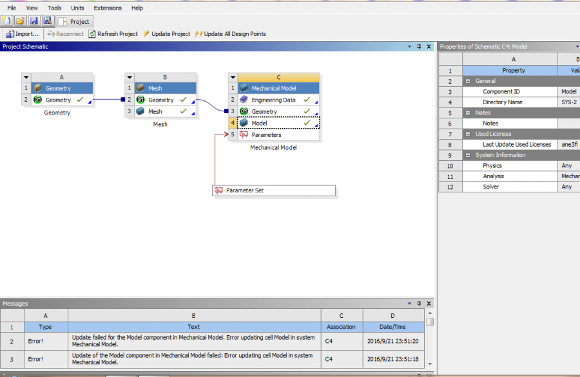
Task: Click the green check on Model C4
Action: [307, 123]
